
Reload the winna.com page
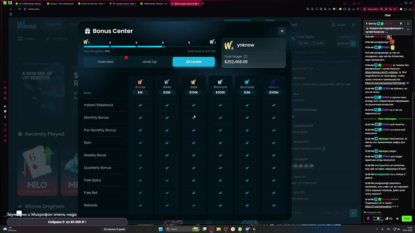tap(19, 9)
